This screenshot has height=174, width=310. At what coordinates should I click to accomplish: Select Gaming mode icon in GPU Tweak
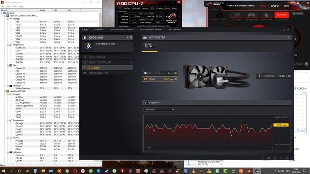click(x=251, y=15)
